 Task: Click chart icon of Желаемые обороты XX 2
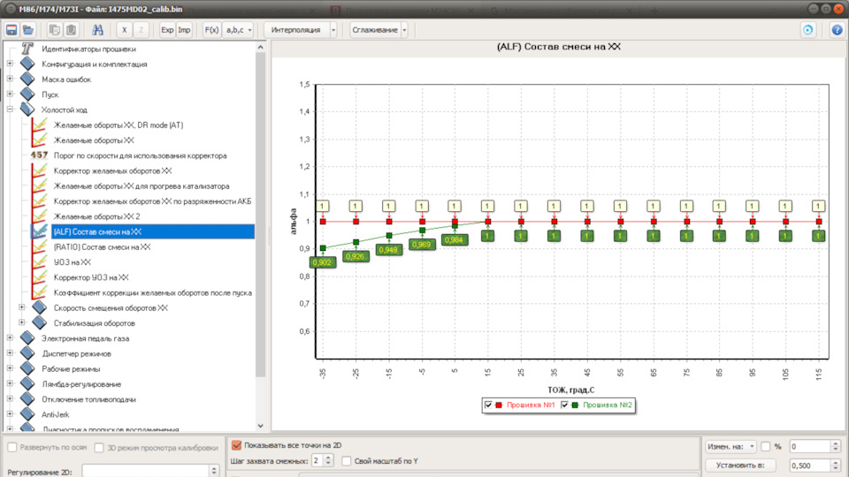tap(39, 216)
